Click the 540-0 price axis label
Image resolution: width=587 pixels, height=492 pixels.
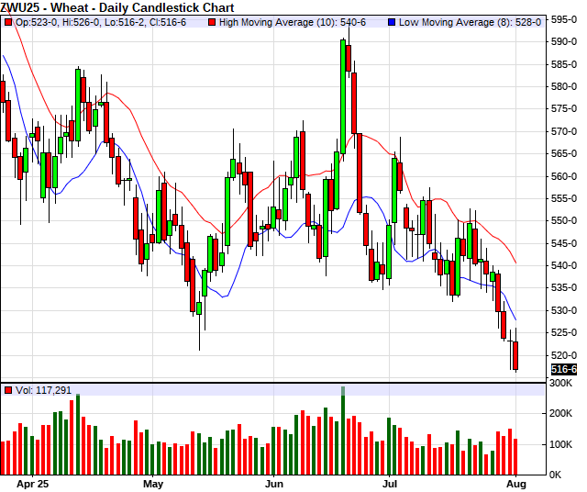pyautogui.click(x=564, y=265)
